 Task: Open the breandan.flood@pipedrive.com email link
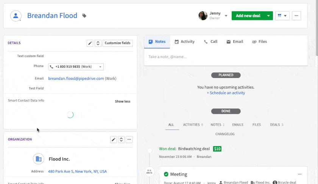(x=76, y=78)
